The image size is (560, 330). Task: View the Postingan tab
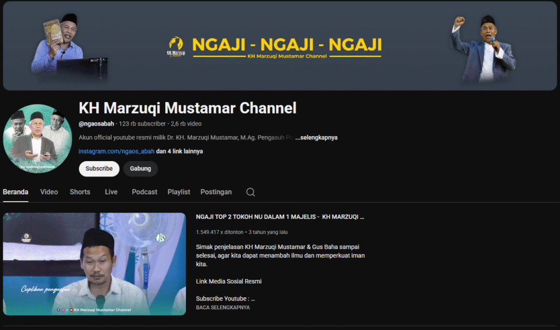[216, 192]
